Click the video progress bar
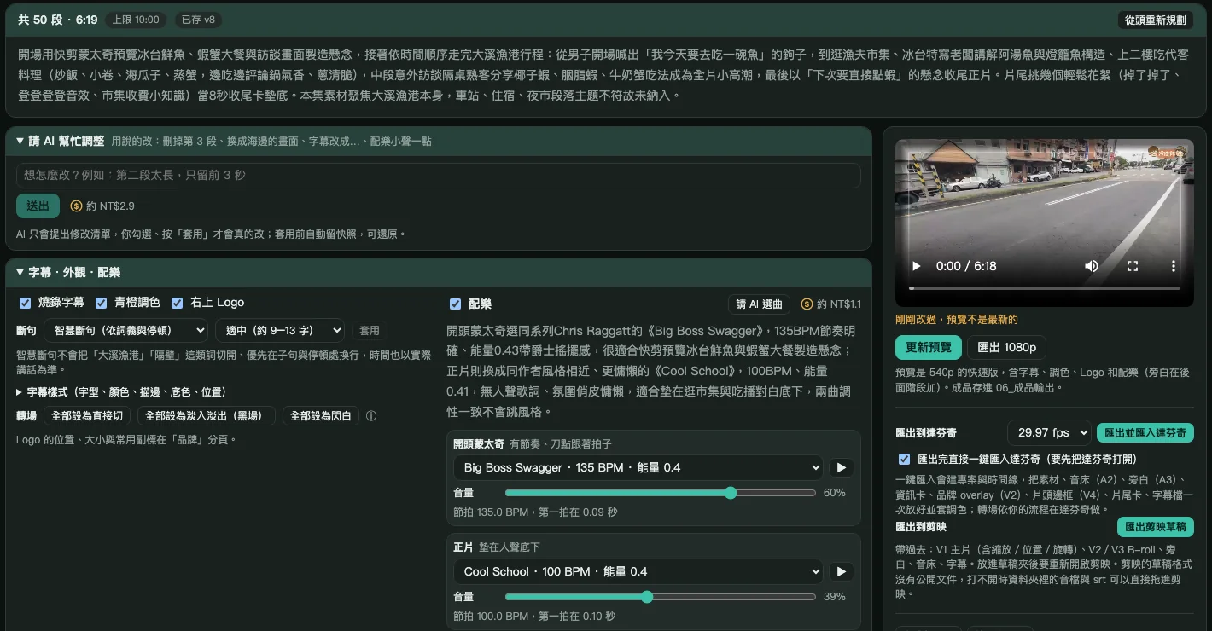The image size is (1212, 631). (x=1044, y=288)
